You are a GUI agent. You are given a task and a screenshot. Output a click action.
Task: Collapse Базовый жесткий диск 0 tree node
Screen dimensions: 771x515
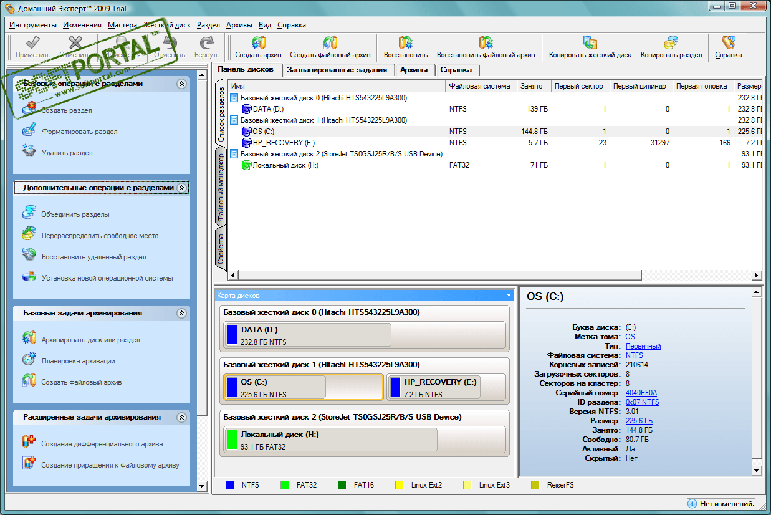point(234,98)
